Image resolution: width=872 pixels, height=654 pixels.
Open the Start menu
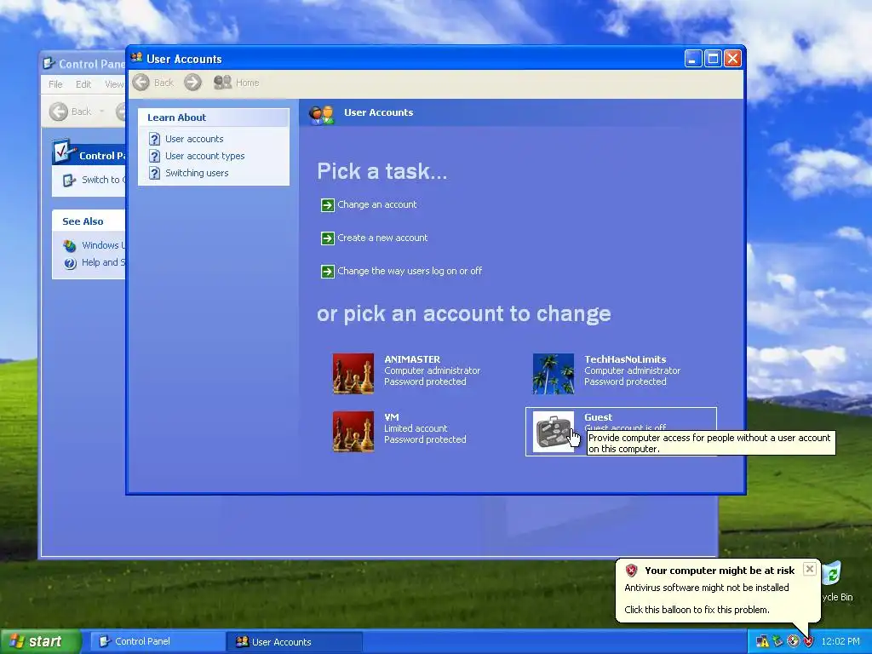(40, 641)
